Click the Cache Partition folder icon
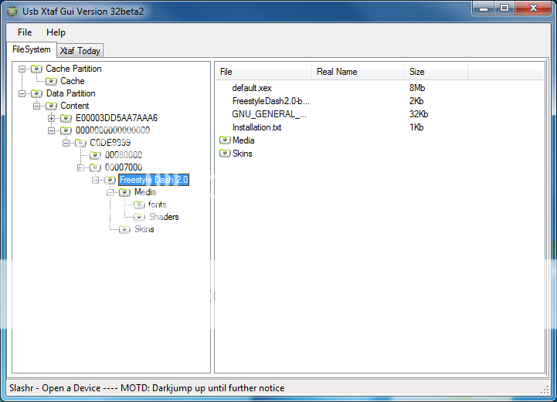This screenshot has height=402, width=557. [x=36, y=69]
